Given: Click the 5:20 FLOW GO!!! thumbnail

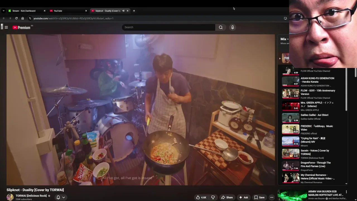Looking at the screenshot, I should coord(290,94).
